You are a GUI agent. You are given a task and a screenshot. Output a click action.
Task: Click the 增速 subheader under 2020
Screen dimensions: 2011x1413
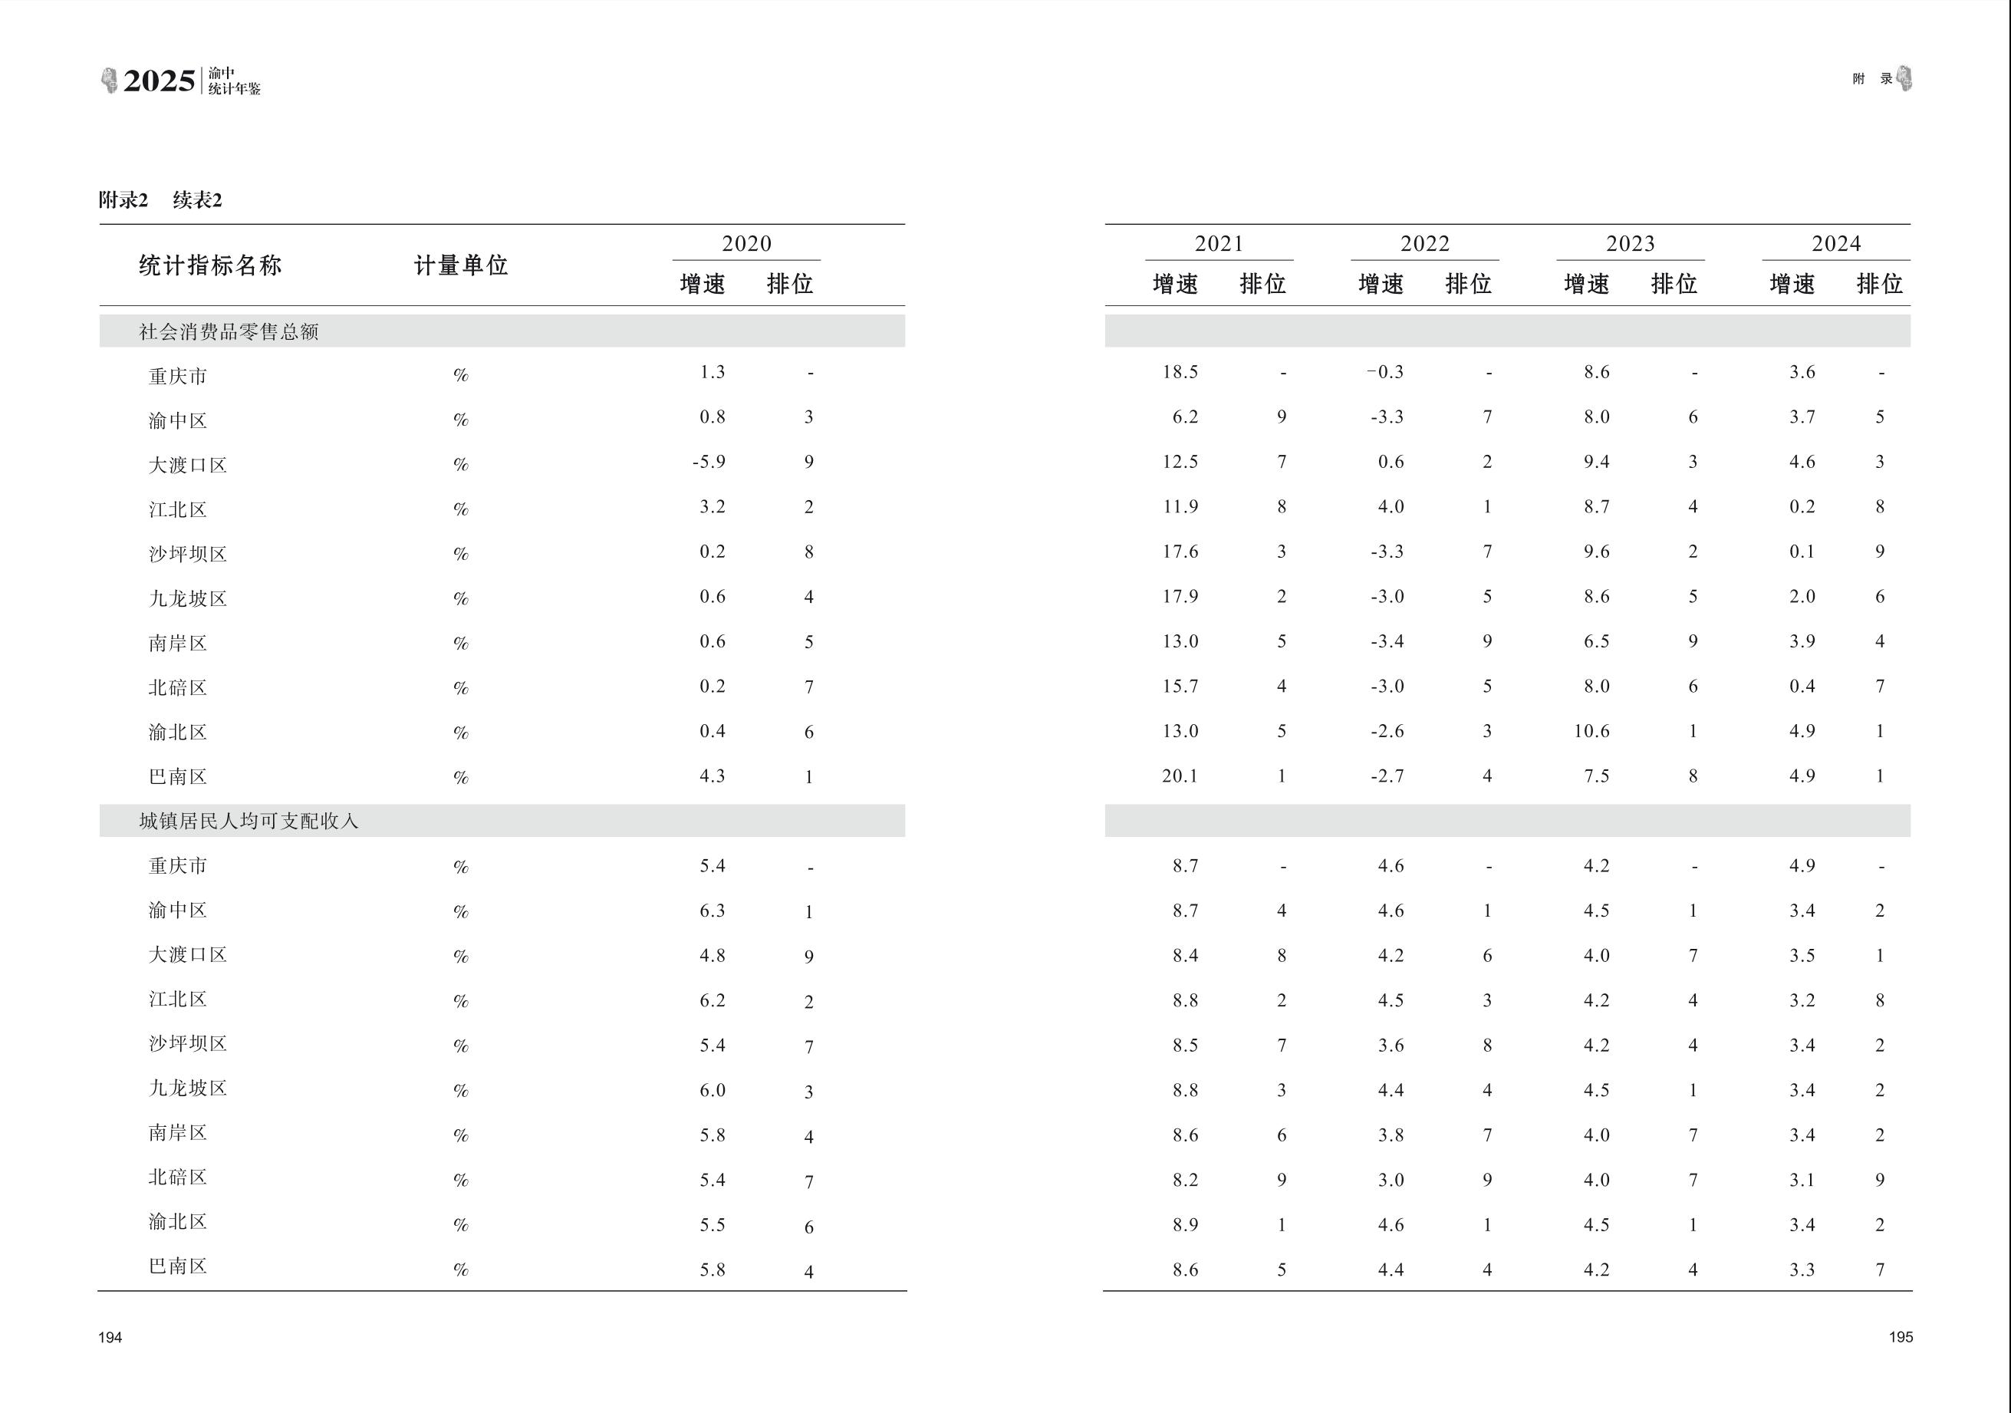pyautogui.click(x=703, y=284)
